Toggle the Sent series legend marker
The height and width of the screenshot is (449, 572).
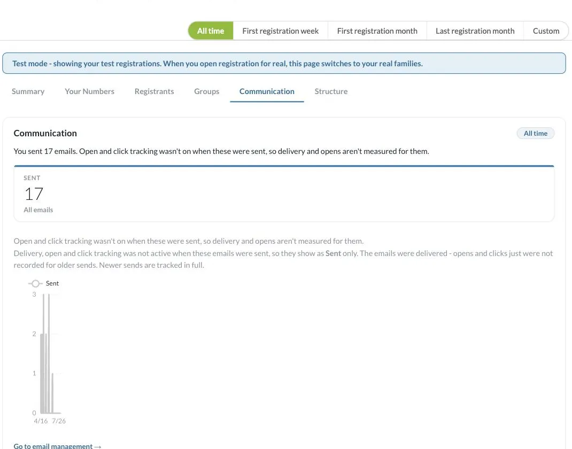(x=35, y=283)
